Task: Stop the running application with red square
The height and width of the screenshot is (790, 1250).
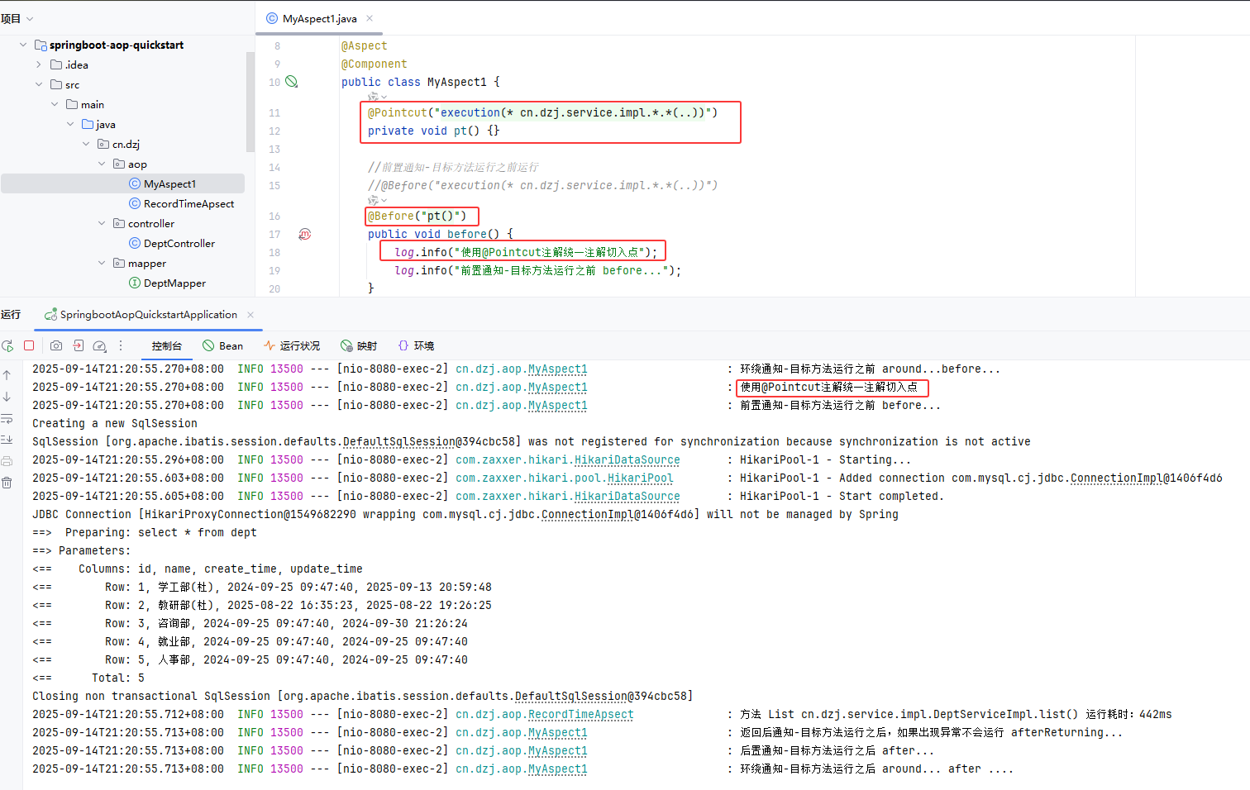Action: point(29,345)
